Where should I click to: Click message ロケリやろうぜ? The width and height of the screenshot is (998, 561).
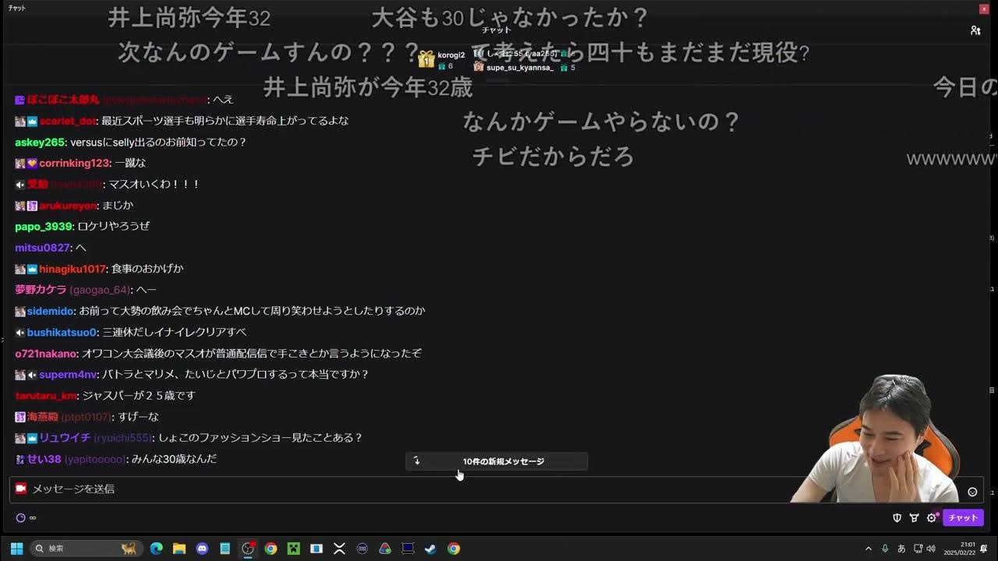[x=113, y=226]
